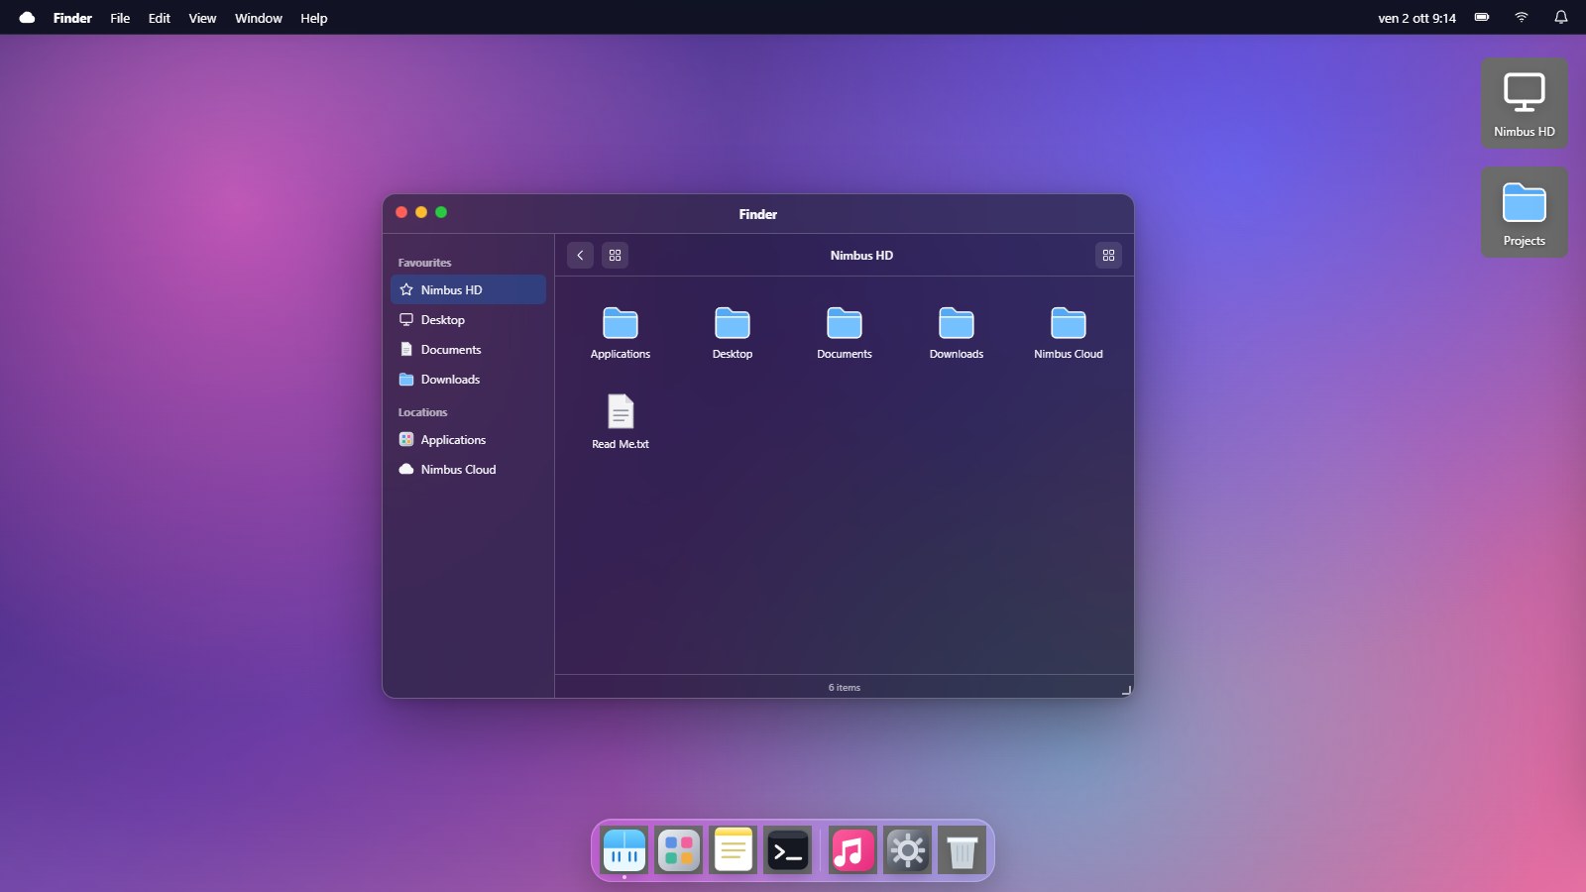Click the battery status icon
The image size is (1586, 892).
[x=1482, y=17]
